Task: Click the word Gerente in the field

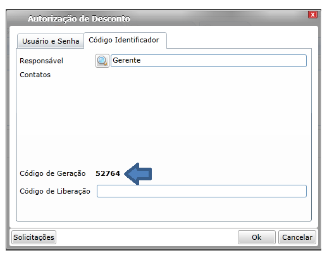Action: point(126,60)
